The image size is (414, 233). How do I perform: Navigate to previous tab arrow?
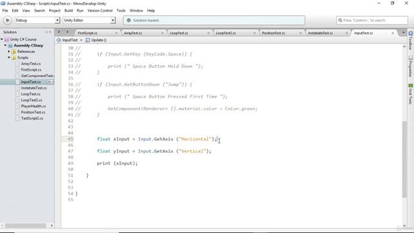coord(59,32)
